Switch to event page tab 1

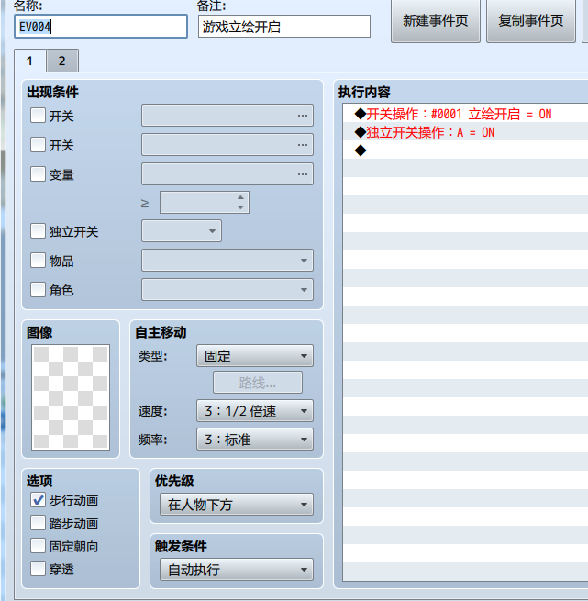coord(30,61)
